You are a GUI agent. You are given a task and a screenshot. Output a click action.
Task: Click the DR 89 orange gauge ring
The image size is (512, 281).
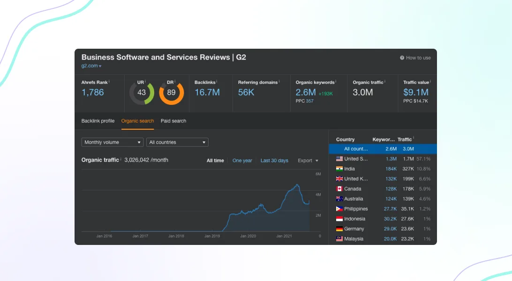pos(172,93)
